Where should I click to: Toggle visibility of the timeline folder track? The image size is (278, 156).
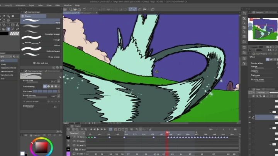pos(68,149)
